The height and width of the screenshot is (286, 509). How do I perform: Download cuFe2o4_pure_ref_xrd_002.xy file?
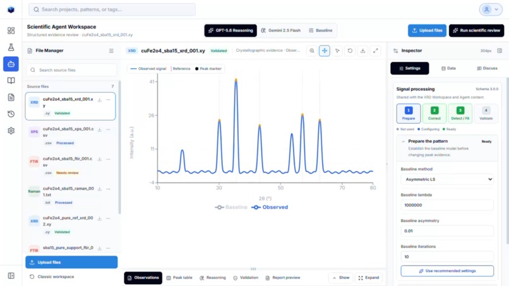coord(100,218)
